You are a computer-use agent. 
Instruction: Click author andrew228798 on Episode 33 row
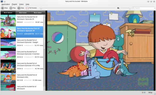(29, 34)
